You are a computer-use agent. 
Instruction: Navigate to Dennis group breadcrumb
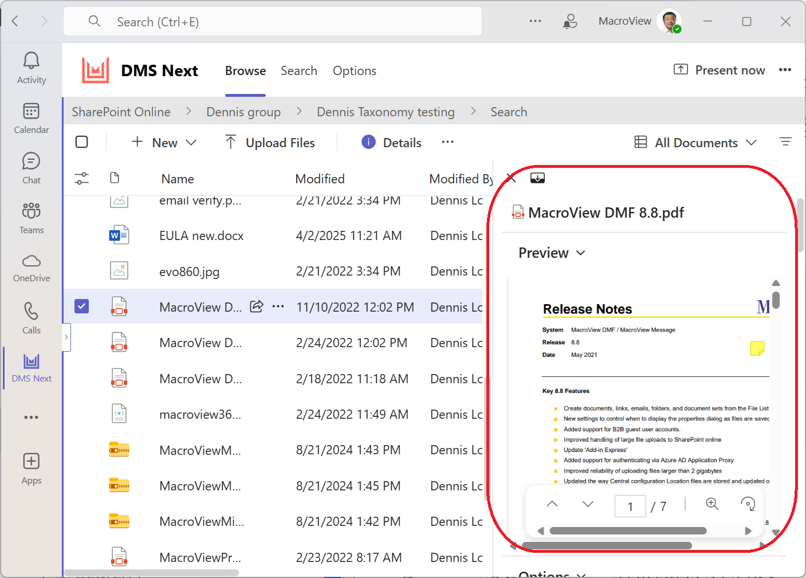pyautogui.click(x=243, y=112)
